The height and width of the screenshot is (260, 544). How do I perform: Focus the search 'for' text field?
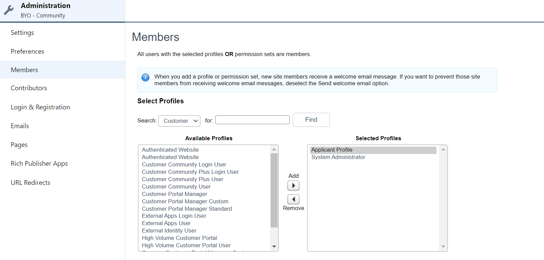point(252,120)
